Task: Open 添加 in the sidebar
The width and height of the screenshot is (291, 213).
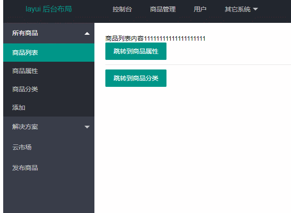Action: coord(49,107)
